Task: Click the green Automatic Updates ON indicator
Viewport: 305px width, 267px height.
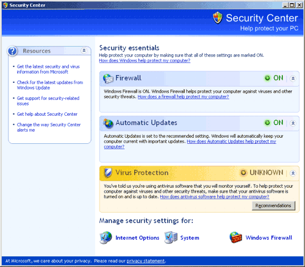Action: [267, 123]
